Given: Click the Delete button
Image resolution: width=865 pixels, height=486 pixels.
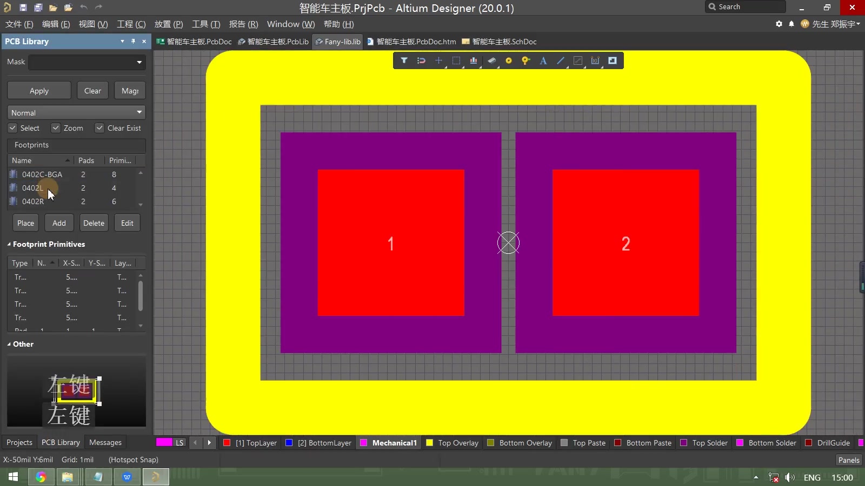Looking at the screenshot, I should (x=94, y=223).
